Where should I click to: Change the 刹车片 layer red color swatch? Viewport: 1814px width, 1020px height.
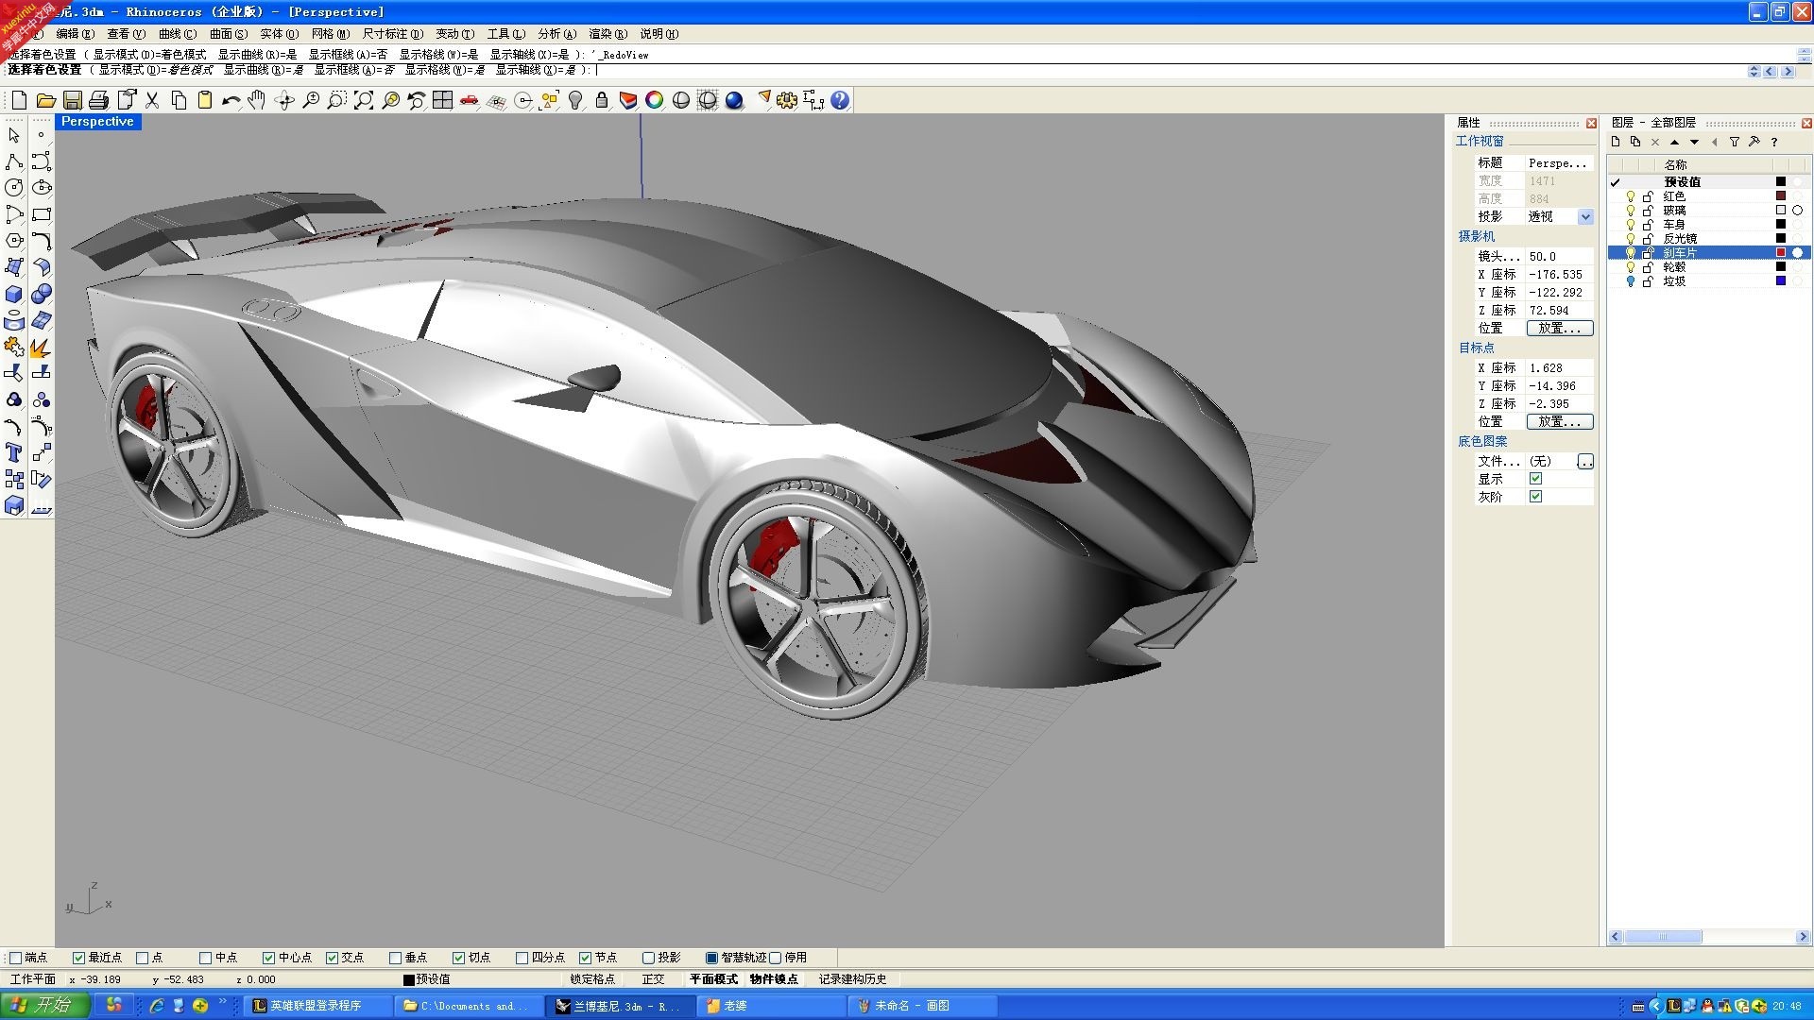[1780, 253]
